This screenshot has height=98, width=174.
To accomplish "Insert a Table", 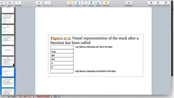I will (x=70, y=3).
